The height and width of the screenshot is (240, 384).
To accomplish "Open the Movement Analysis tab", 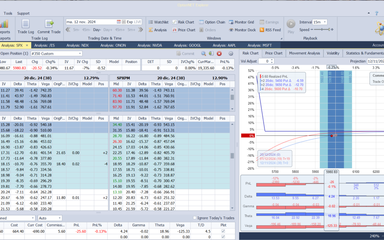I will click(304, 53).
